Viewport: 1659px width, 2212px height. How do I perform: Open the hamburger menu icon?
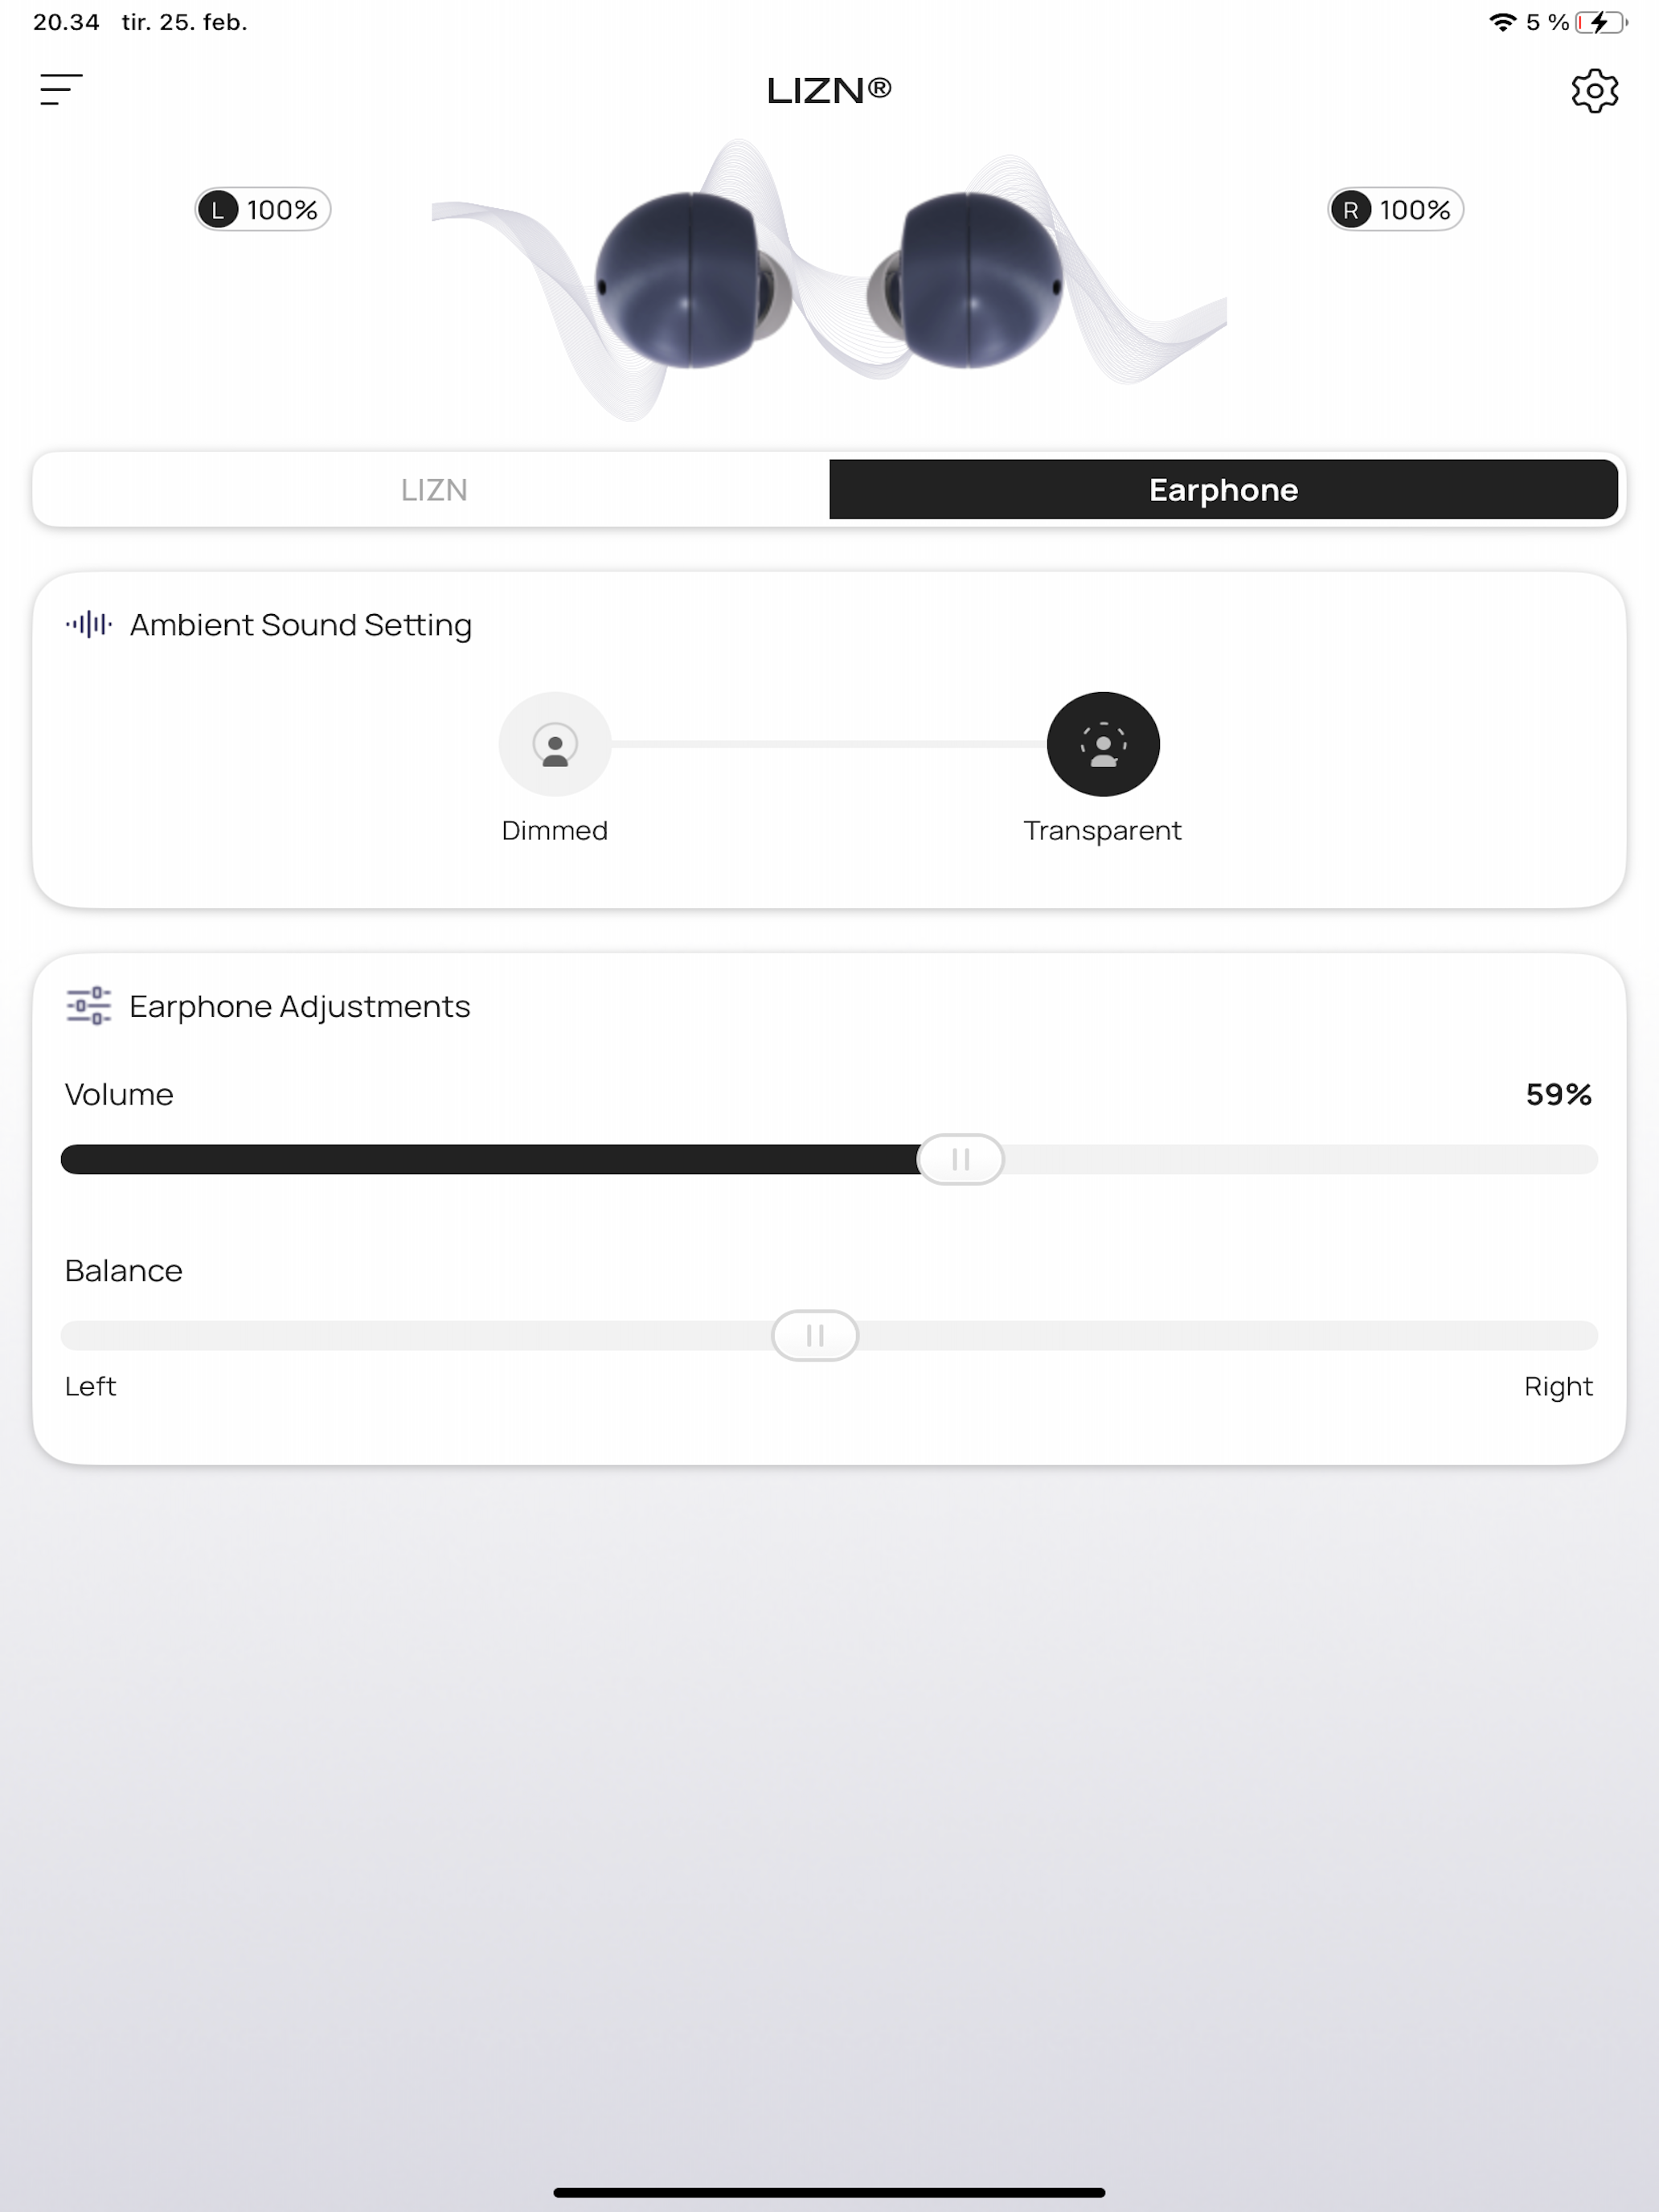tap(61, 89)
